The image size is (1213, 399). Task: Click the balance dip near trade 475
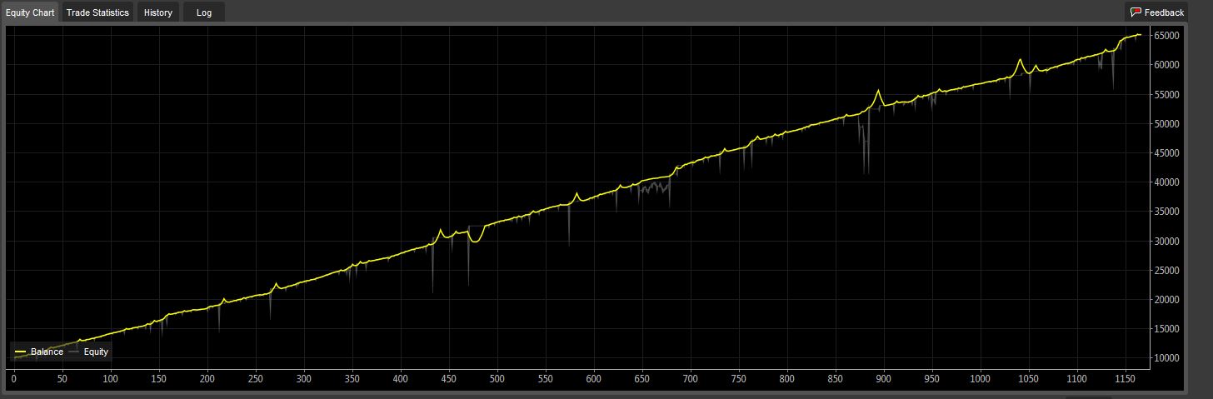tap(474, 241)
